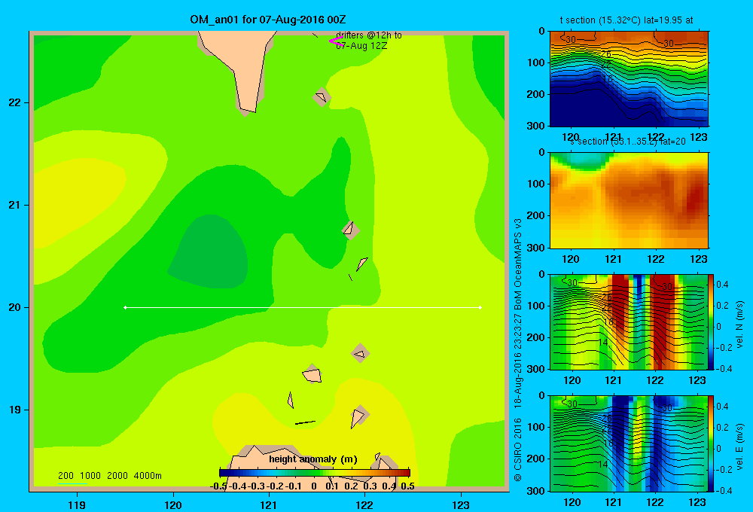Click the white section line at latitude 20
This screenshot has height=512, width=753.
point(303,307)
